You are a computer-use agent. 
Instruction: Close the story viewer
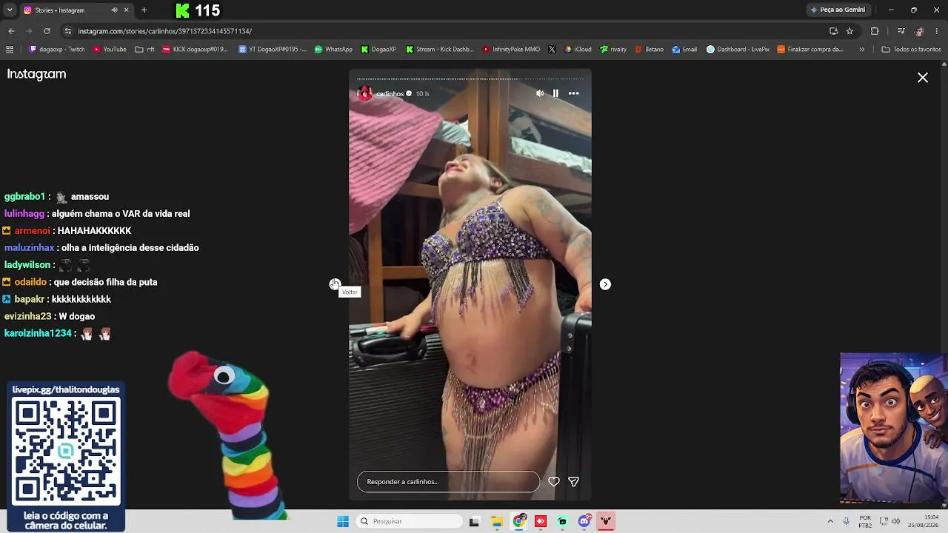tap(923, 78)
